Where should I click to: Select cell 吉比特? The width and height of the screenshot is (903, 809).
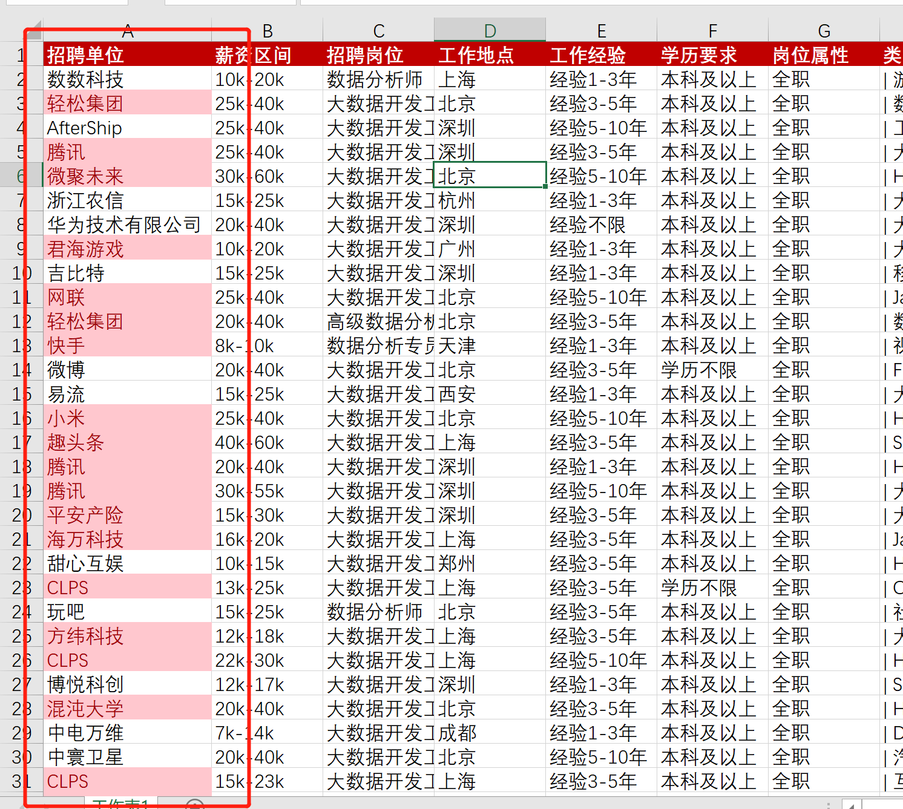pyautogui.click(x=127, y=273)
